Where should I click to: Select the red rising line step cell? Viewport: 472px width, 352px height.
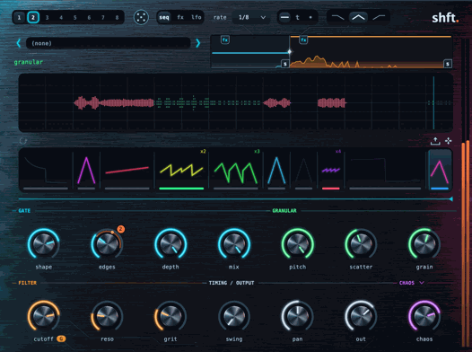[127, 171]
